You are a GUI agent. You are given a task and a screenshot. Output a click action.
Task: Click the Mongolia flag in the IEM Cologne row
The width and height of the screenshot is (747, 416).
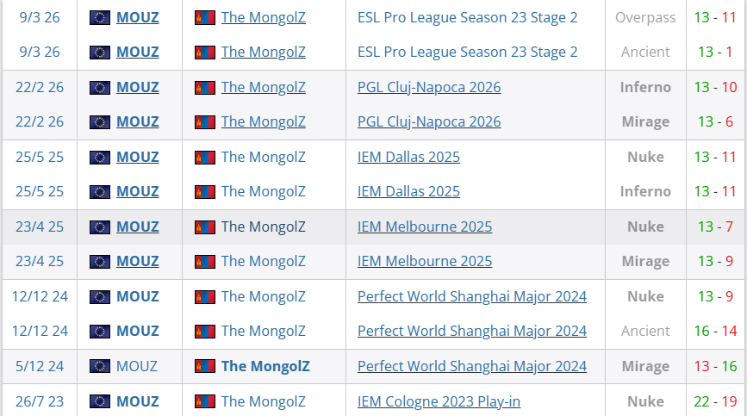(x=205, y=400)
